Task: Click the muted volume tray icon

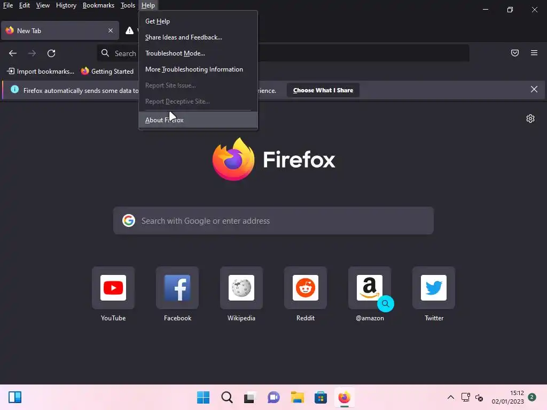Action: (479, 397)
